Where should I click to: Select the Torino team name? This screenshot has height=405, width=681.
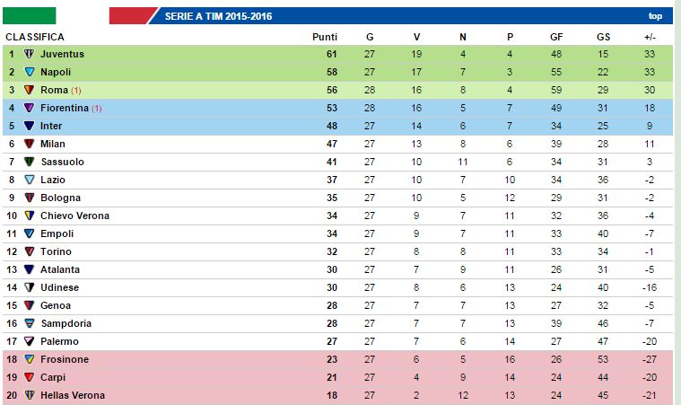point(56,251)
